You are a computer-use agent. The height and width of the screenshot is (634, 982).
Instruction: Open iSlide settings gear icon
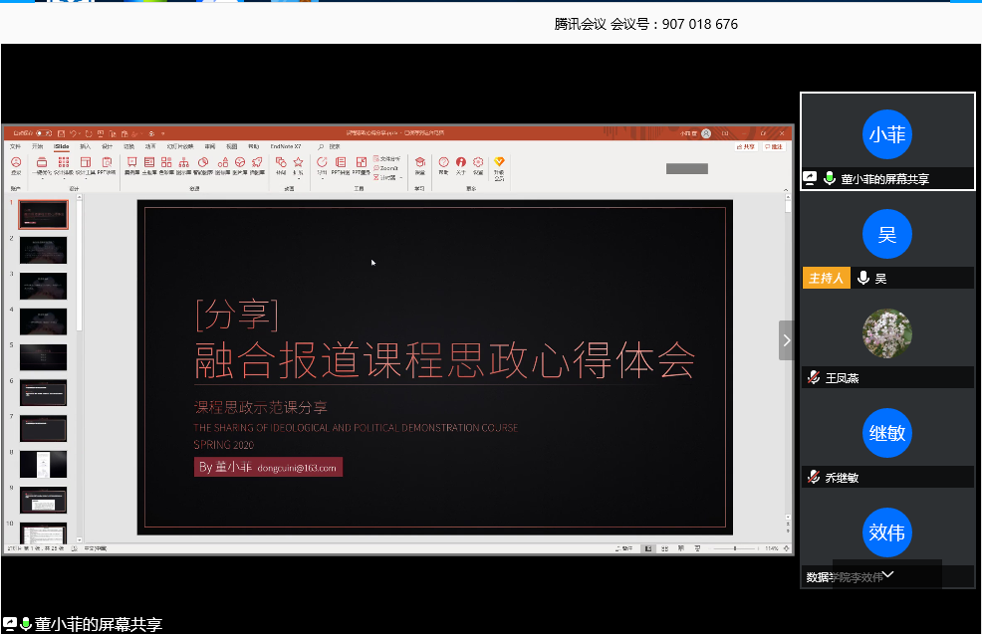[478, 162]
